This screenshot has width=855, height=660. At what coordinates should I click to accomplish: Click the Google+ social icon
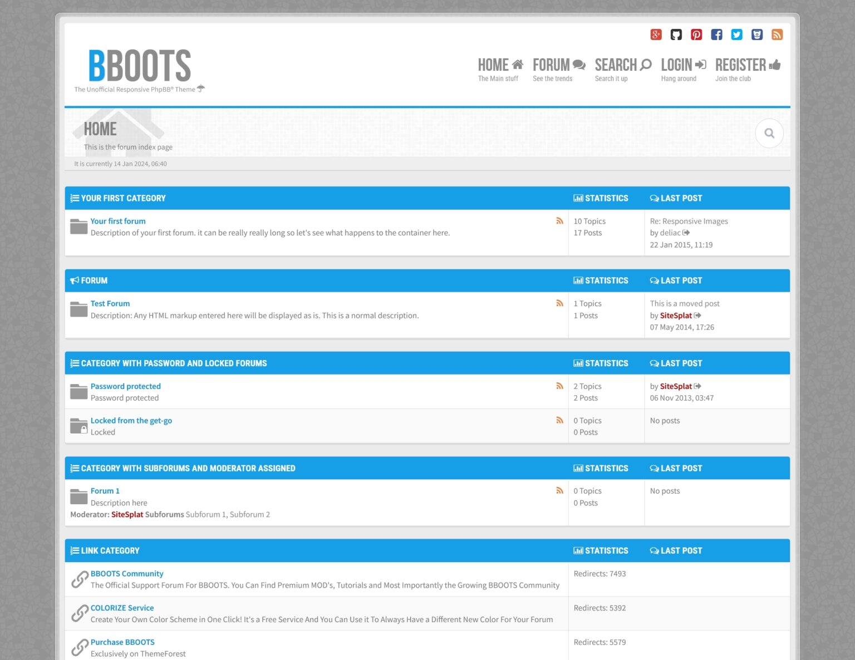click(656, 34)
